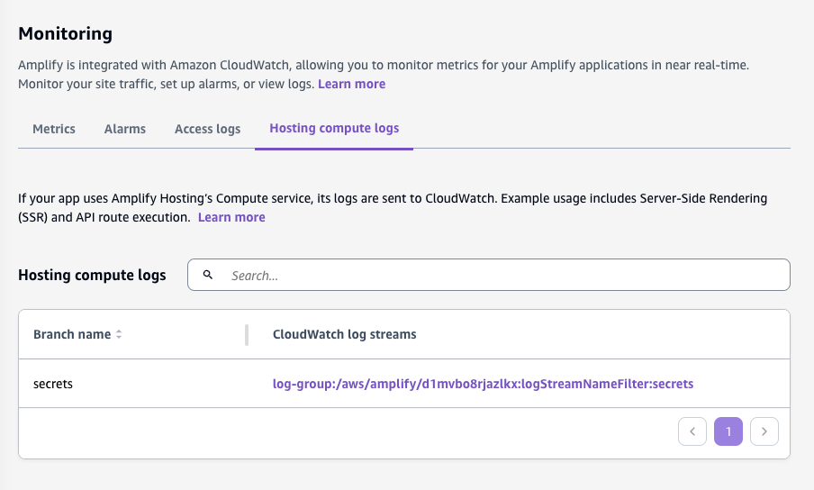Viewport: 814px width, 490px height.
Task: Open the Learn more link after API route execution
Action: pos(231,217)
